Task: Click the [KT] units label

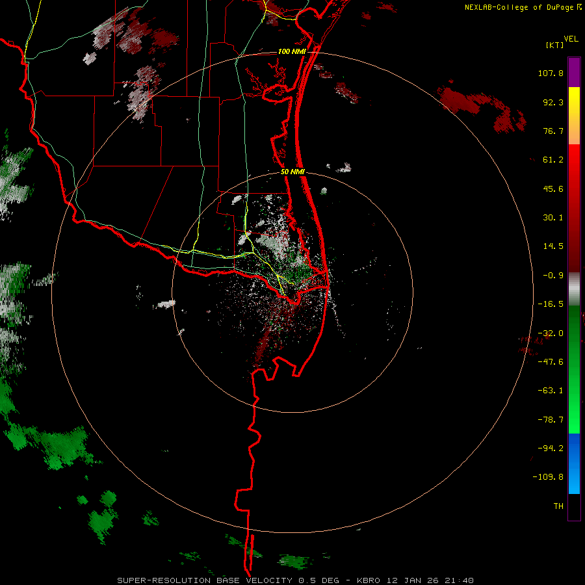Action: click(555, 45)
